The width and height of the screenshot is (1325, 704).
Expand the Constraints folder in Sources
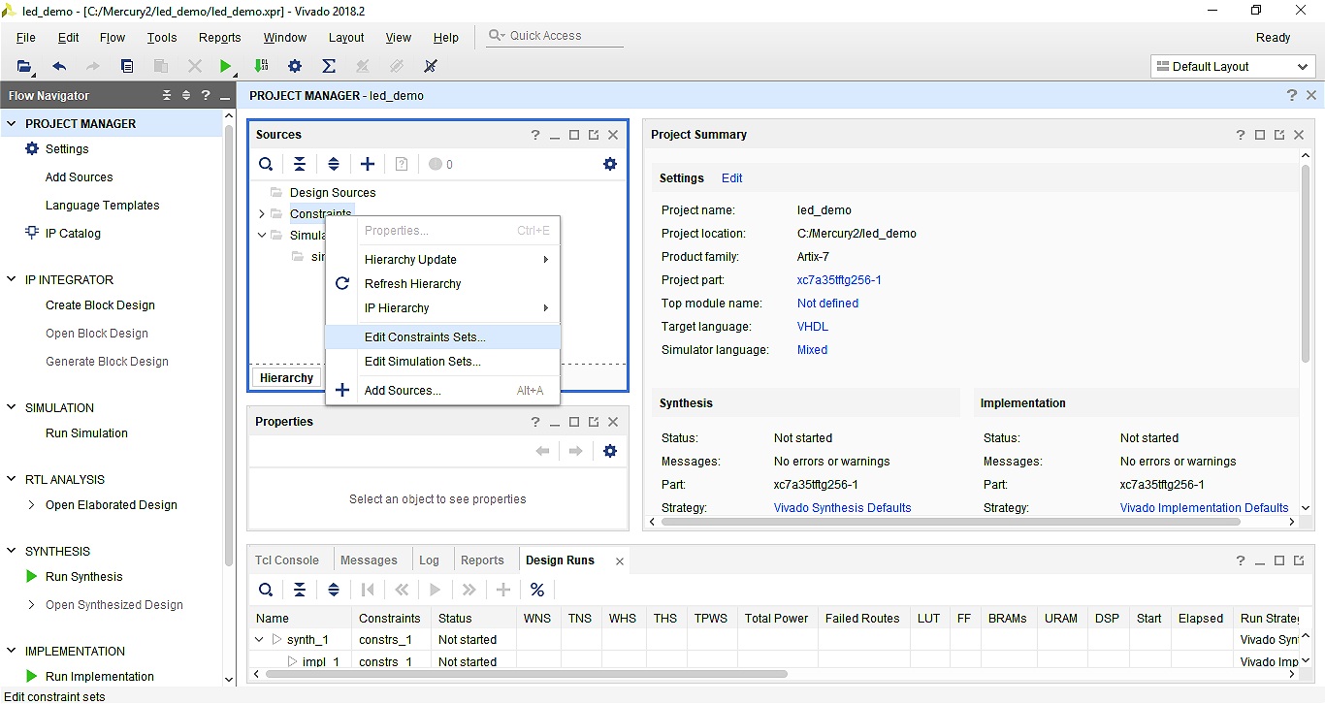point(262,213)
